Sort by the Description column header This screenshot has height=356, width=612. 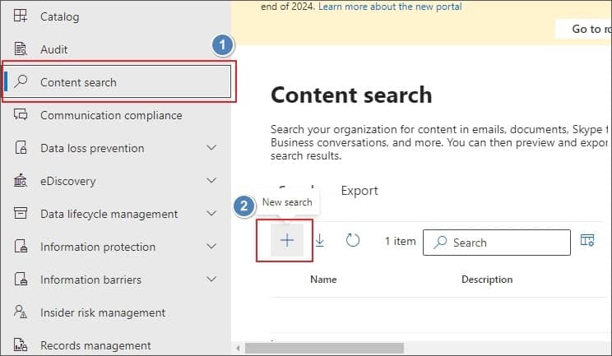click(487, 280)
